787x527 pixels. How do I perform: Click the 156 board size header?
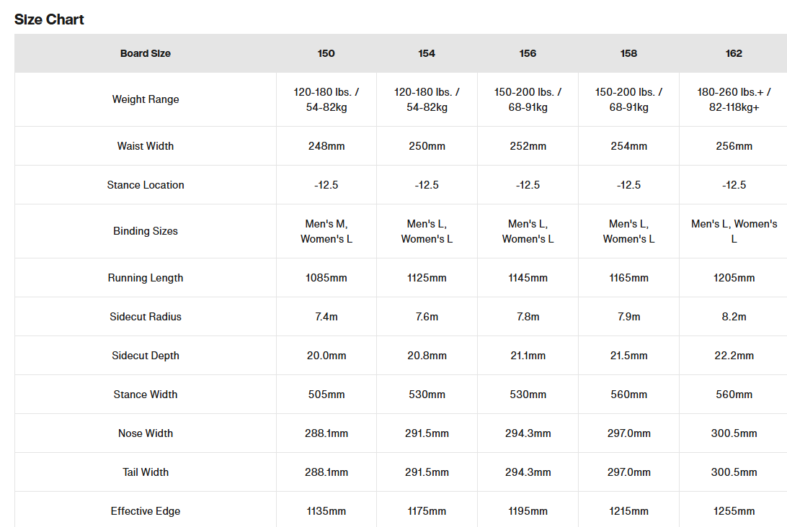click(528, 53)
